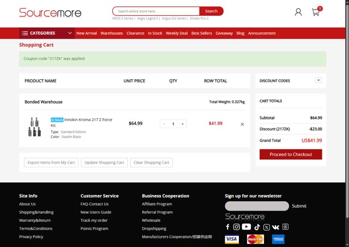
Task: Open New Users Guide footer link
Action: click(x=96, y=212)
